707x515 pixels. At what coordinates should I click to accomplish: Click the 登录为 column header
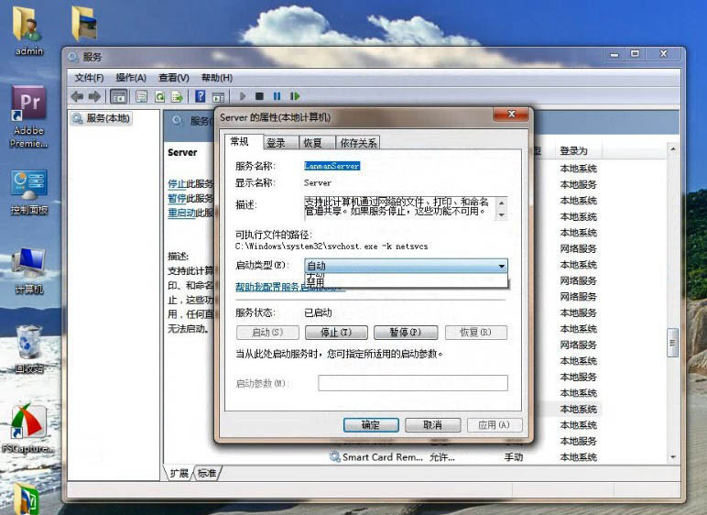point(578,151)
